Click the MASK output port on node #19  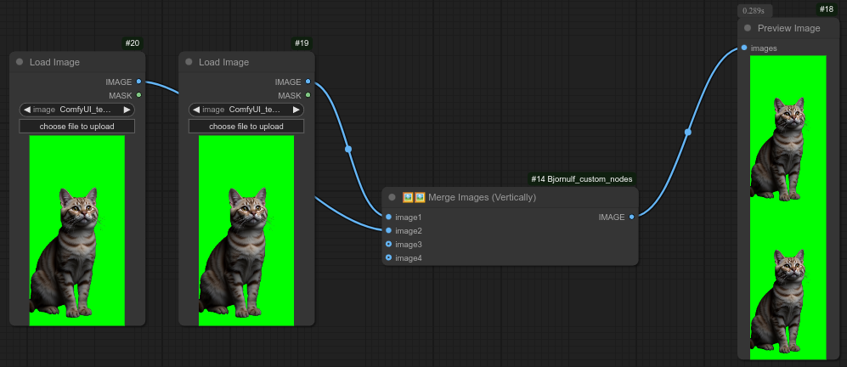coord(308,95)
